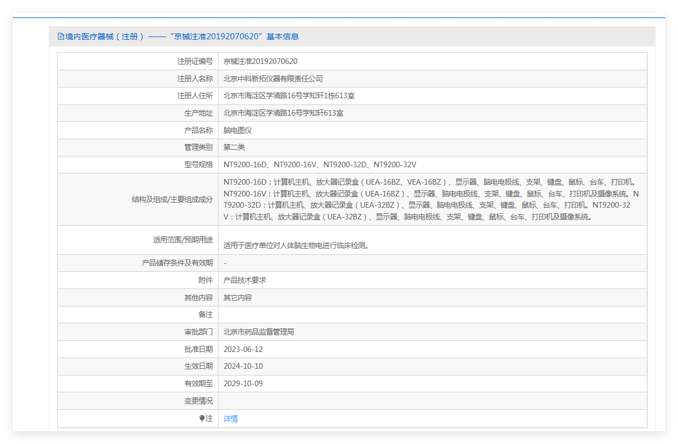This screenshot has width=678, height=444.
Task: Click the structure composition description paragraph
Action: coord(431,199)
